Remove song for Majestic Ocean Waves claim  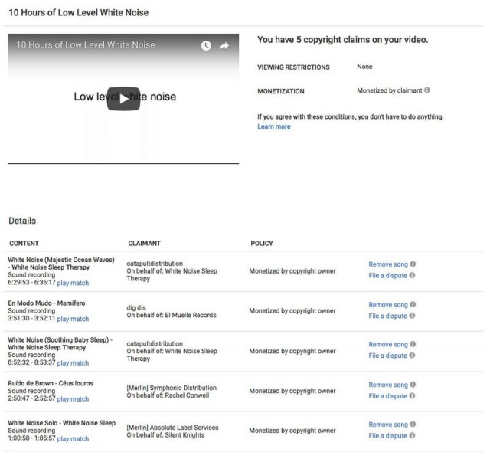point(388,264)
